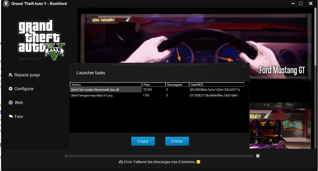Pause the download with the pause button
The image size is (318, 171).
(x=258, y=156)
